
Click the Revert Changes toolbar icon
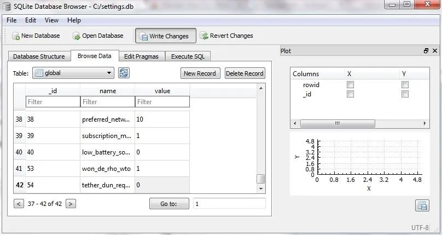(x=204, y=36)
